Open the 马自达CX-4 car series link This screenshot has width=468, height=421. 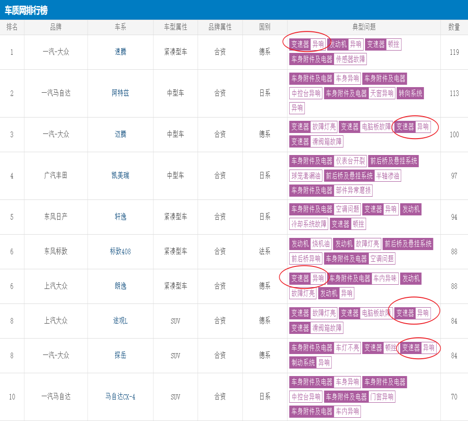pos(120,397)
